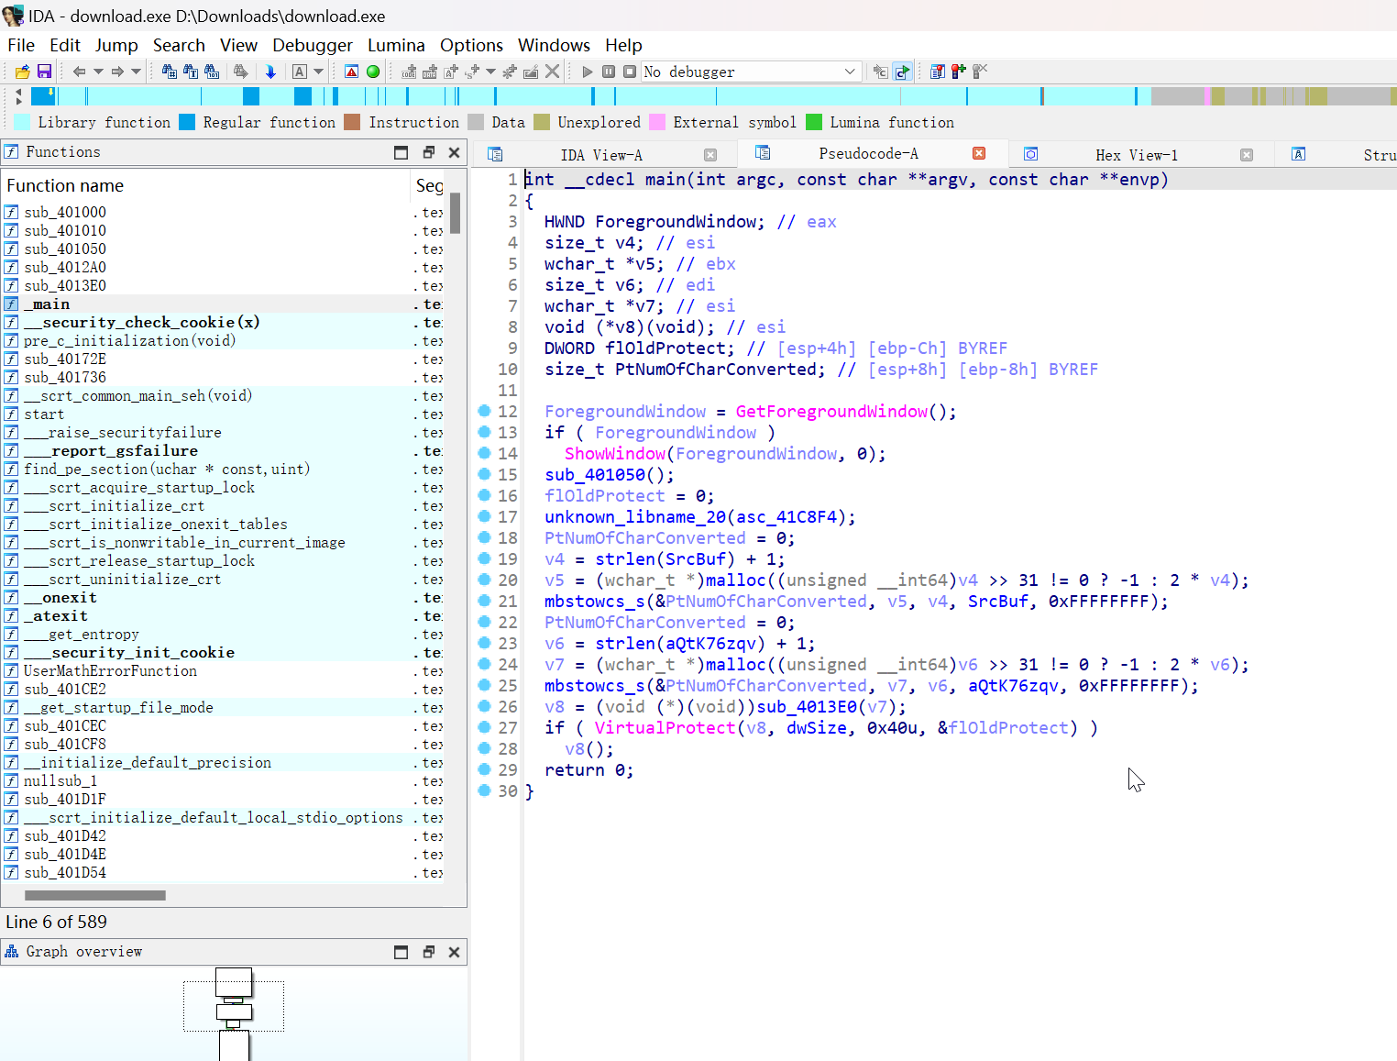This screenshot has height=1061, width=1397.
Task: Click the terminate process stop button
Action: [630, 72]
